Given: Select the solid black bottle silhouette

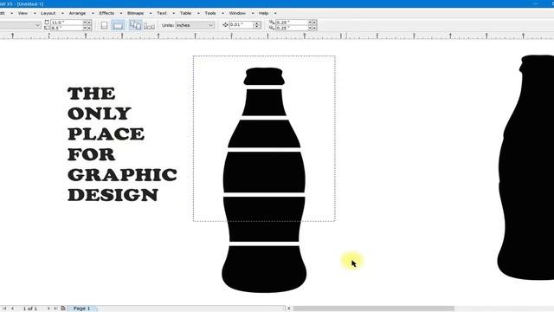Looking at the screenshot, I should click(526, 167).
